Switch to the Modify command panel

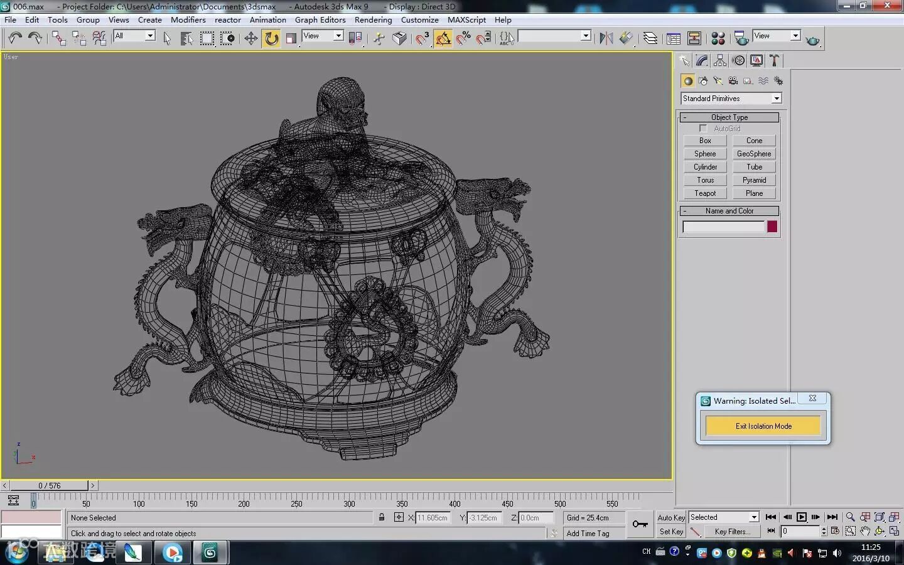pyautogui.click(x=702, y=61)
